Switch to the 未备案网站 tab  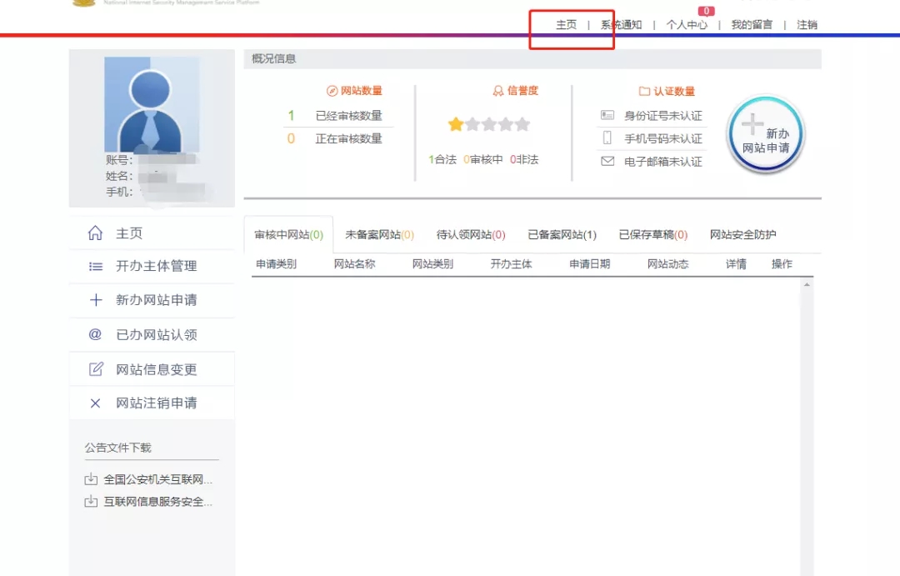(x=379, y=235)
